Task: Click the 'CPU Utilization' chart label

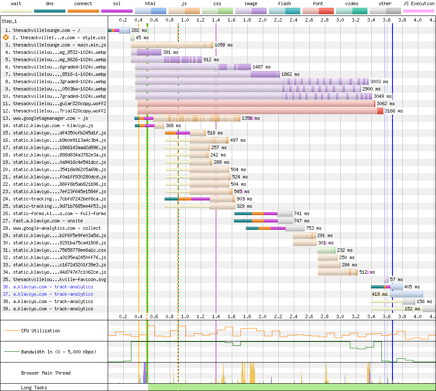Action: pyautogui.click(x=40, y=331)
